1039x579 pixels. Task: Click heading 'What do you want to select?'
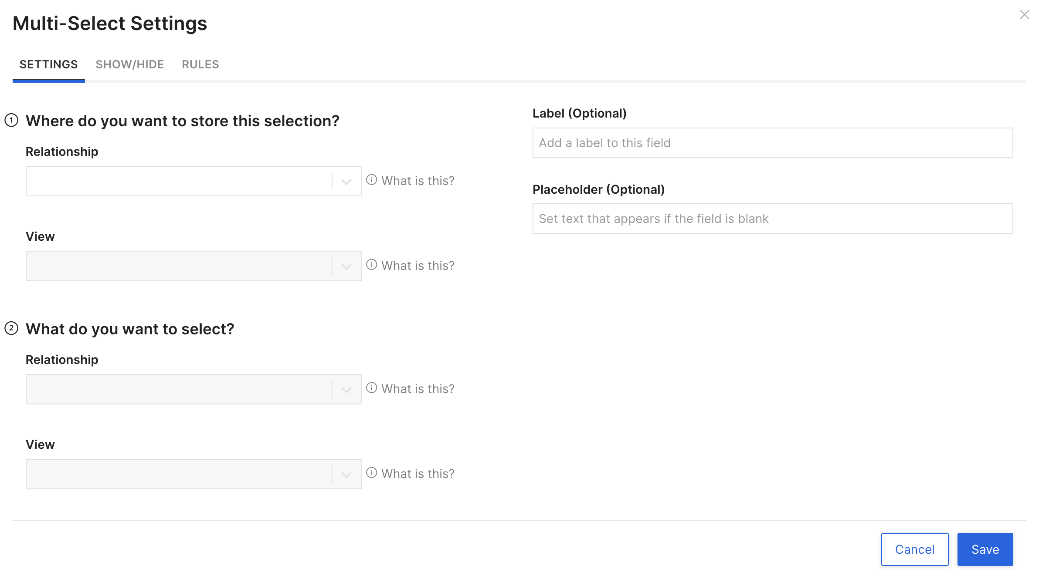[130, 329]
